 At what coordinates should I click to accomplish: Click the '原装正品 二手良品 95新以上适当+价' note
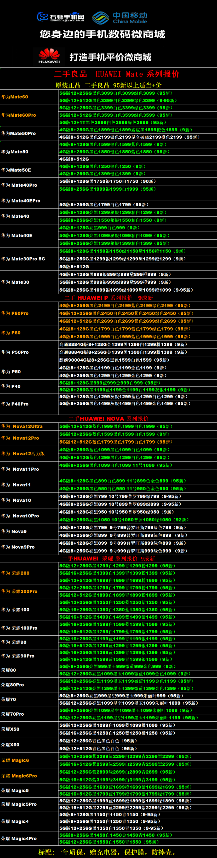pos(108,85)
